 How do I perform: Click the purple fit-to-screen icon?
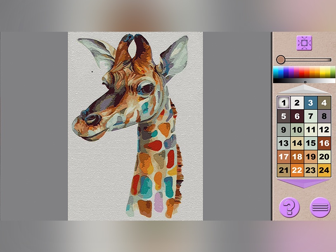pos(304,43)
